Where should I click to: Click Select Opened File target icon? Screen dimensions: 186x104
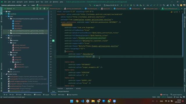point(34,9)
